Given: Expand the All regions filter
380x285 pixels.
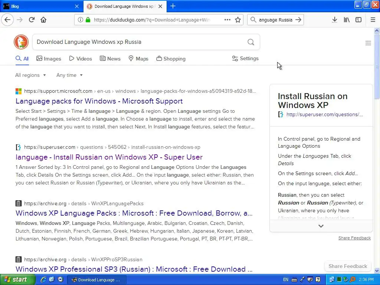Looking at the screenshot, I should 30,75.
